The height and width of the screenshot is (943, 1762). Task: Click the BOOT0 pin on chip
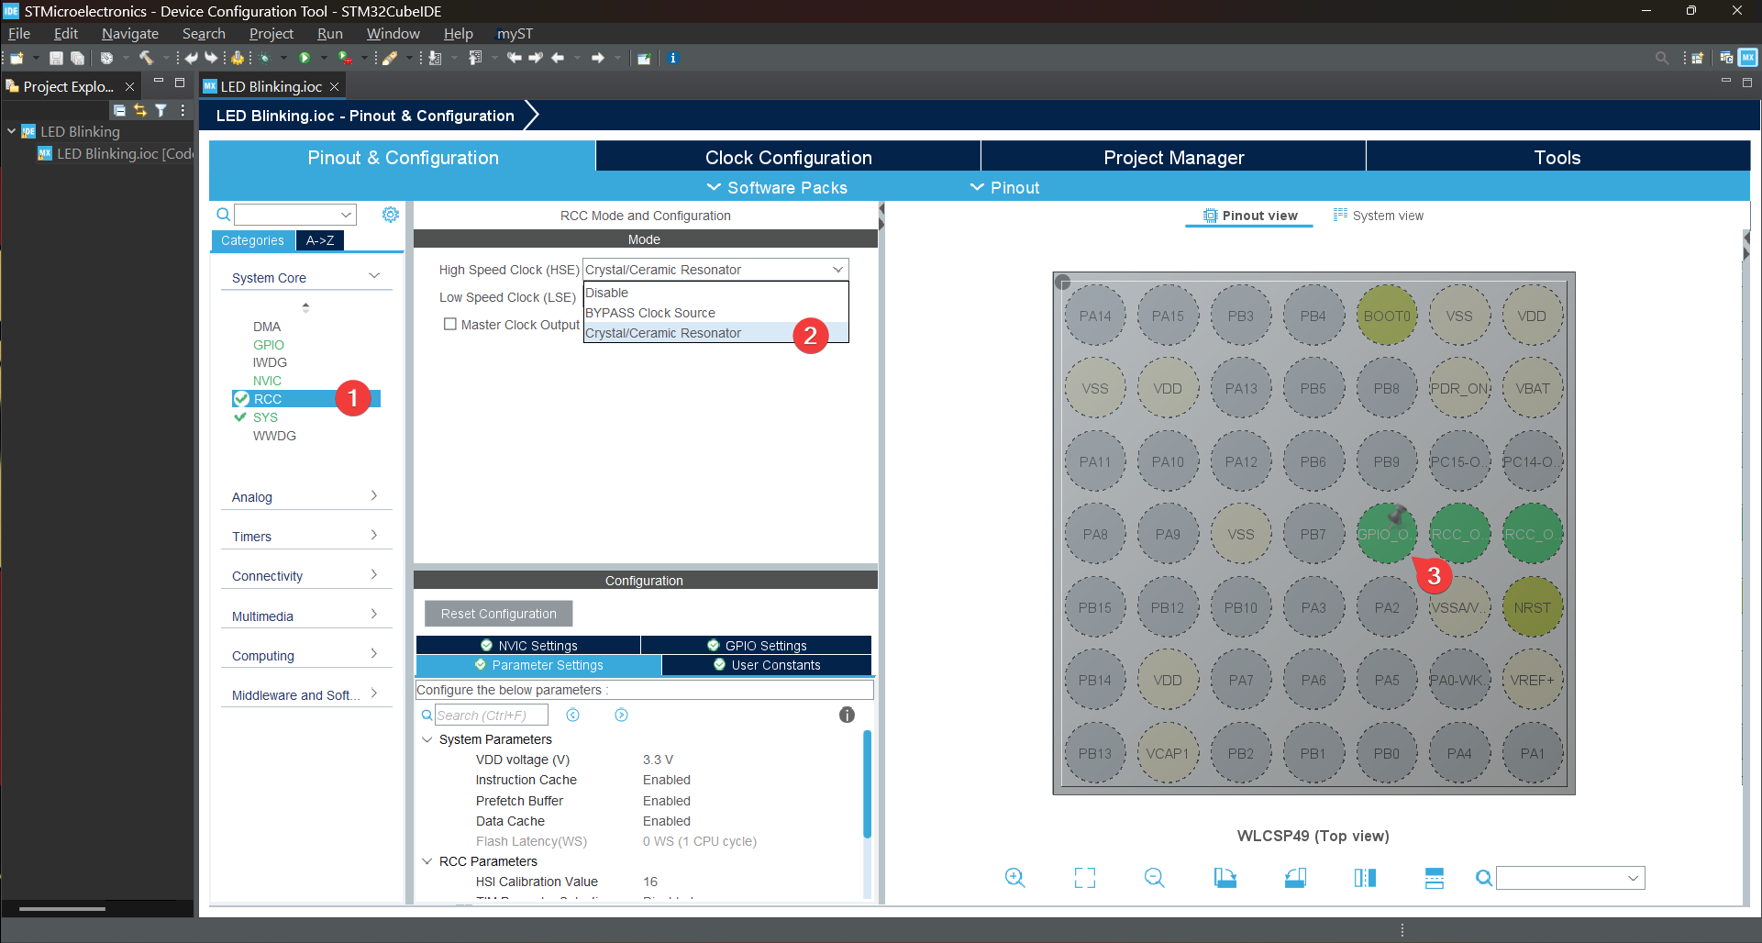tap(1387, 316)
